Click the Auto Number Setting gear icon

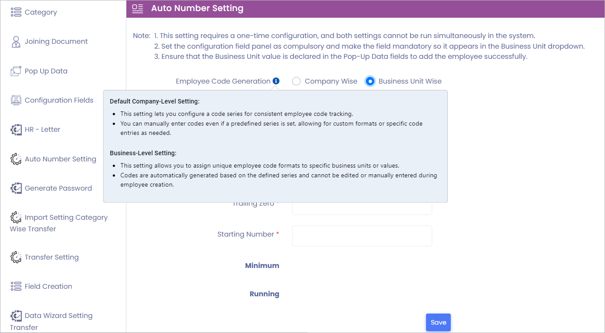[16, 159]
